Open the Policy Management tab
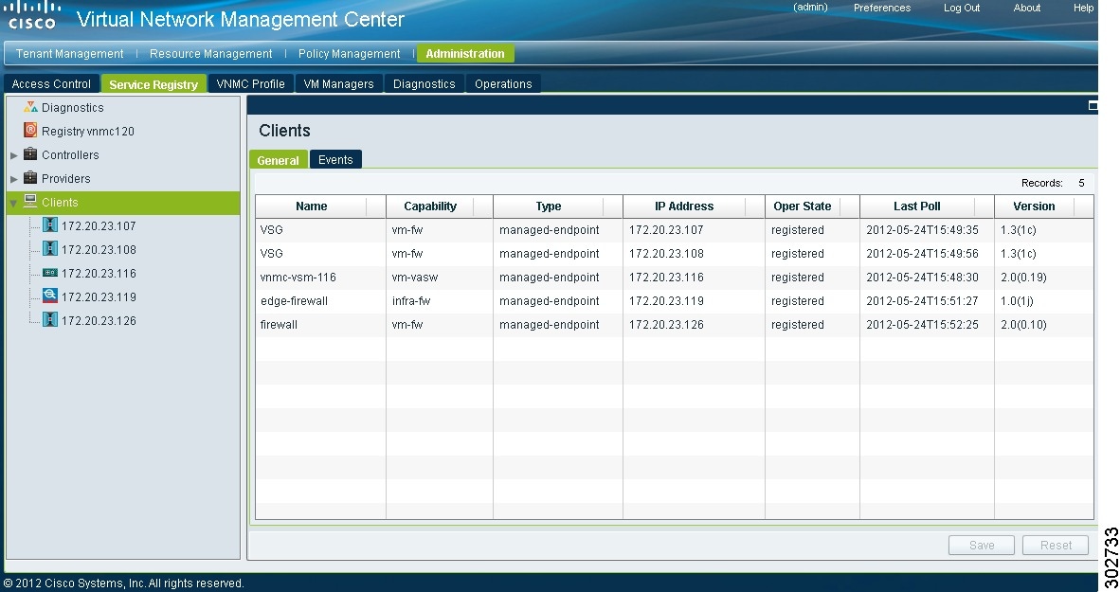The height and width of the screenshot is (592, 1120). point(350,54)
